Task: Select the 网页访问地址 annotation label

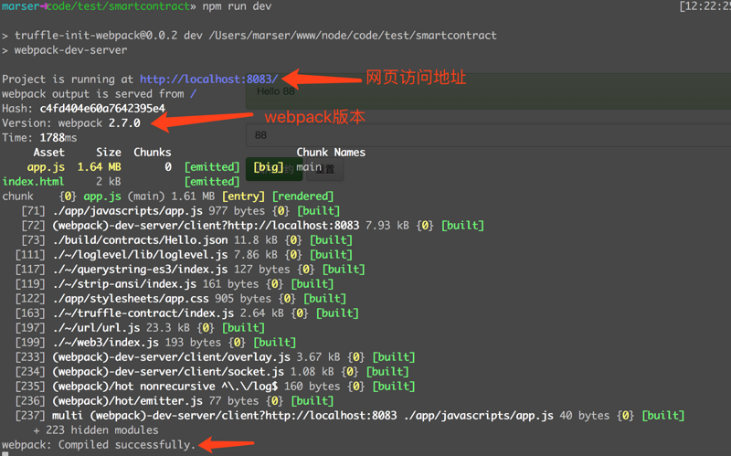Action: pos(416,78)
